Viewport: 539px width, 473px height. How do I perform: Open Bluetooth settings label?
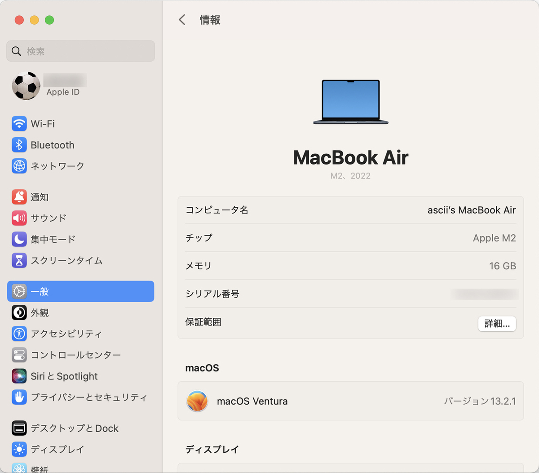53,145
